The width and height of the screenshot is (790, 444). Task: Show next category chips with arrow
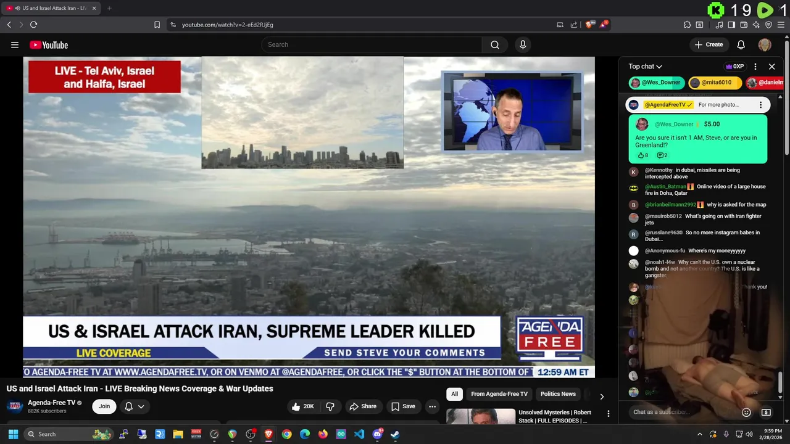[602, 396]
